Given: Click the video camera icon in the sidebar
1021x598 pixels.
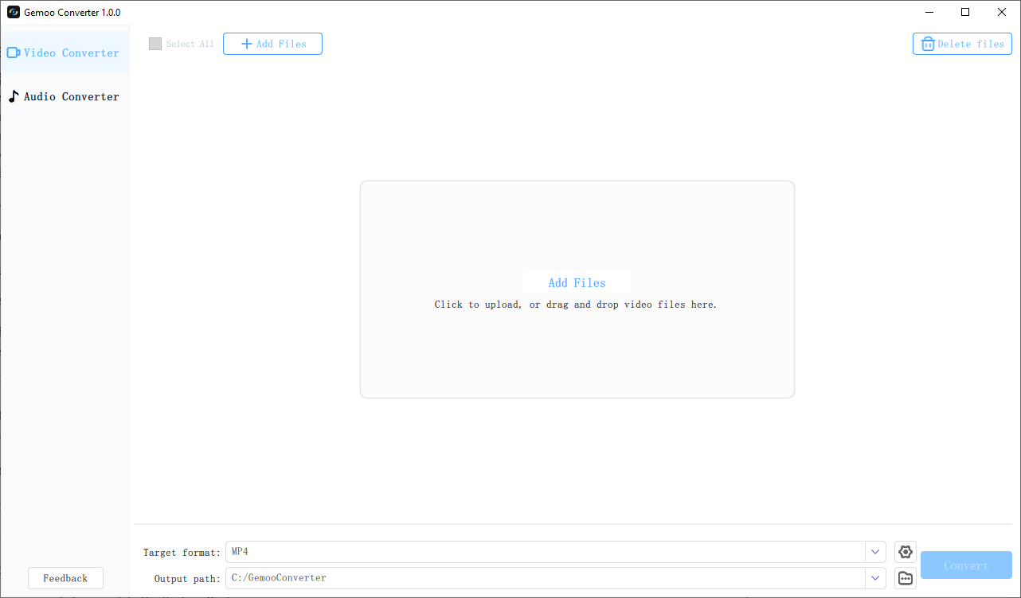Looking at the screenshot, I should (14, 52).
